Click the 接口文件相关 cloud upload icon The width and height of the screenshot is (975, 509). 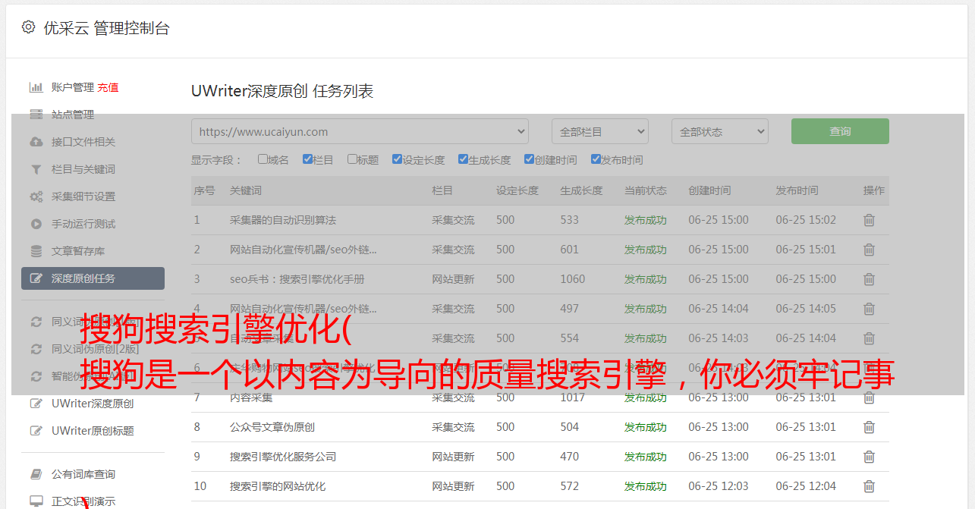[x=36, y=142]
